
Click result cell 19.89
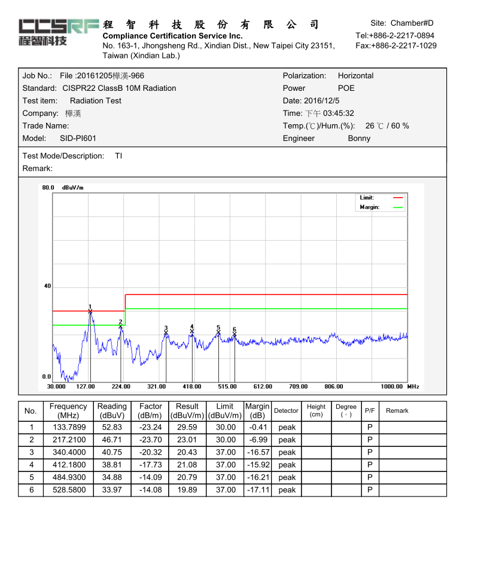point(187,490)
